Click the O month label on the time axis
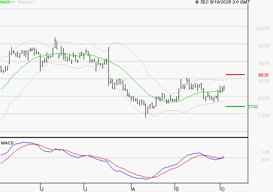Image resolution: width=273 pixels, height=192 pixels. tap(222, 189)
